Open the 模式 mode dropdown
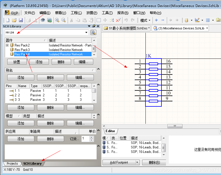Viewport: 221px width, 175px height. 145,20
